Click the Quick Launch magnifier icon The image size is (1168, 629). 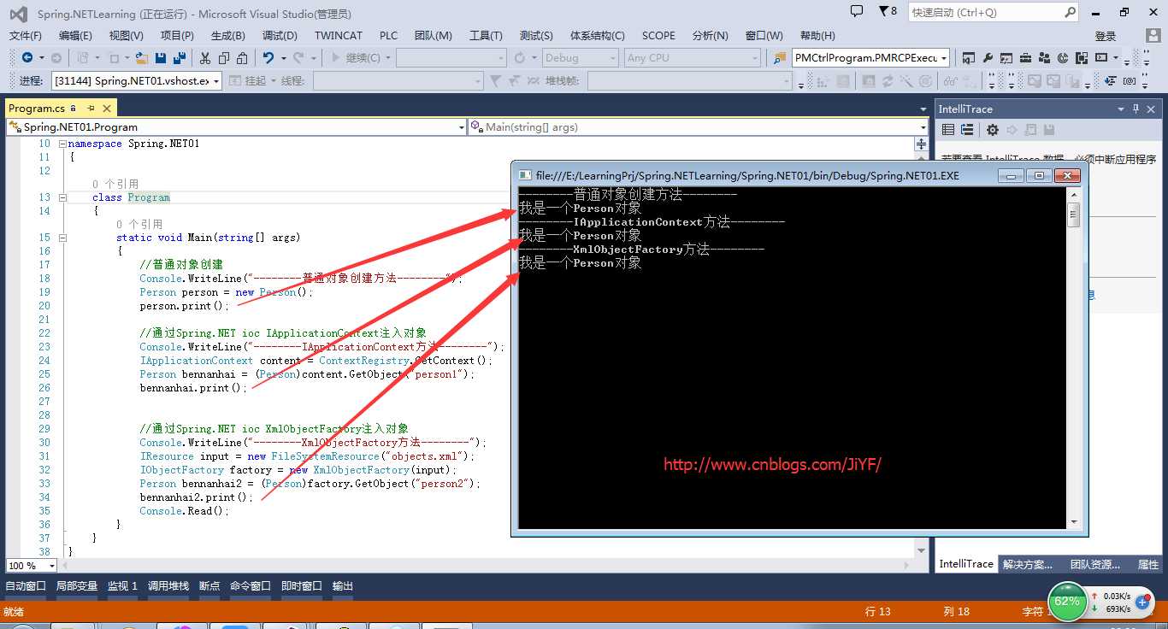(x=1070, y=13)
